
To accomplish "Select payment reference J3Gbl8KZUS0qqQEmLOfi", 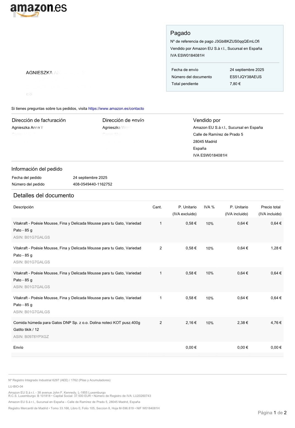I will tap(237, 41).
